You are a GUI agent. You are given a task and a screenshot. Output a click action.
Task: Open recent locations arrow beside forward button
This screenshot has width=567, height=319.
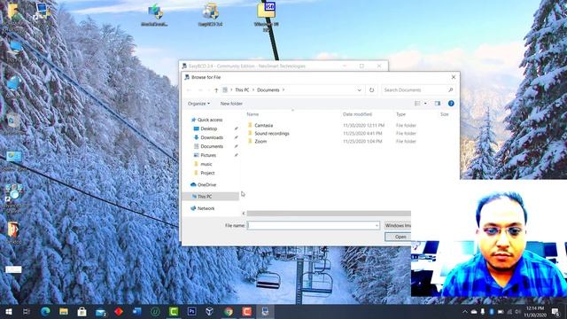pyautogui.click(x=209, y=90)
